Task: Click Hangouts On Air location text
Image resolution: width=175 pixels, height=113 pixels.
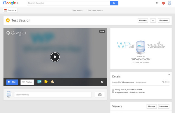Action: 130,92
